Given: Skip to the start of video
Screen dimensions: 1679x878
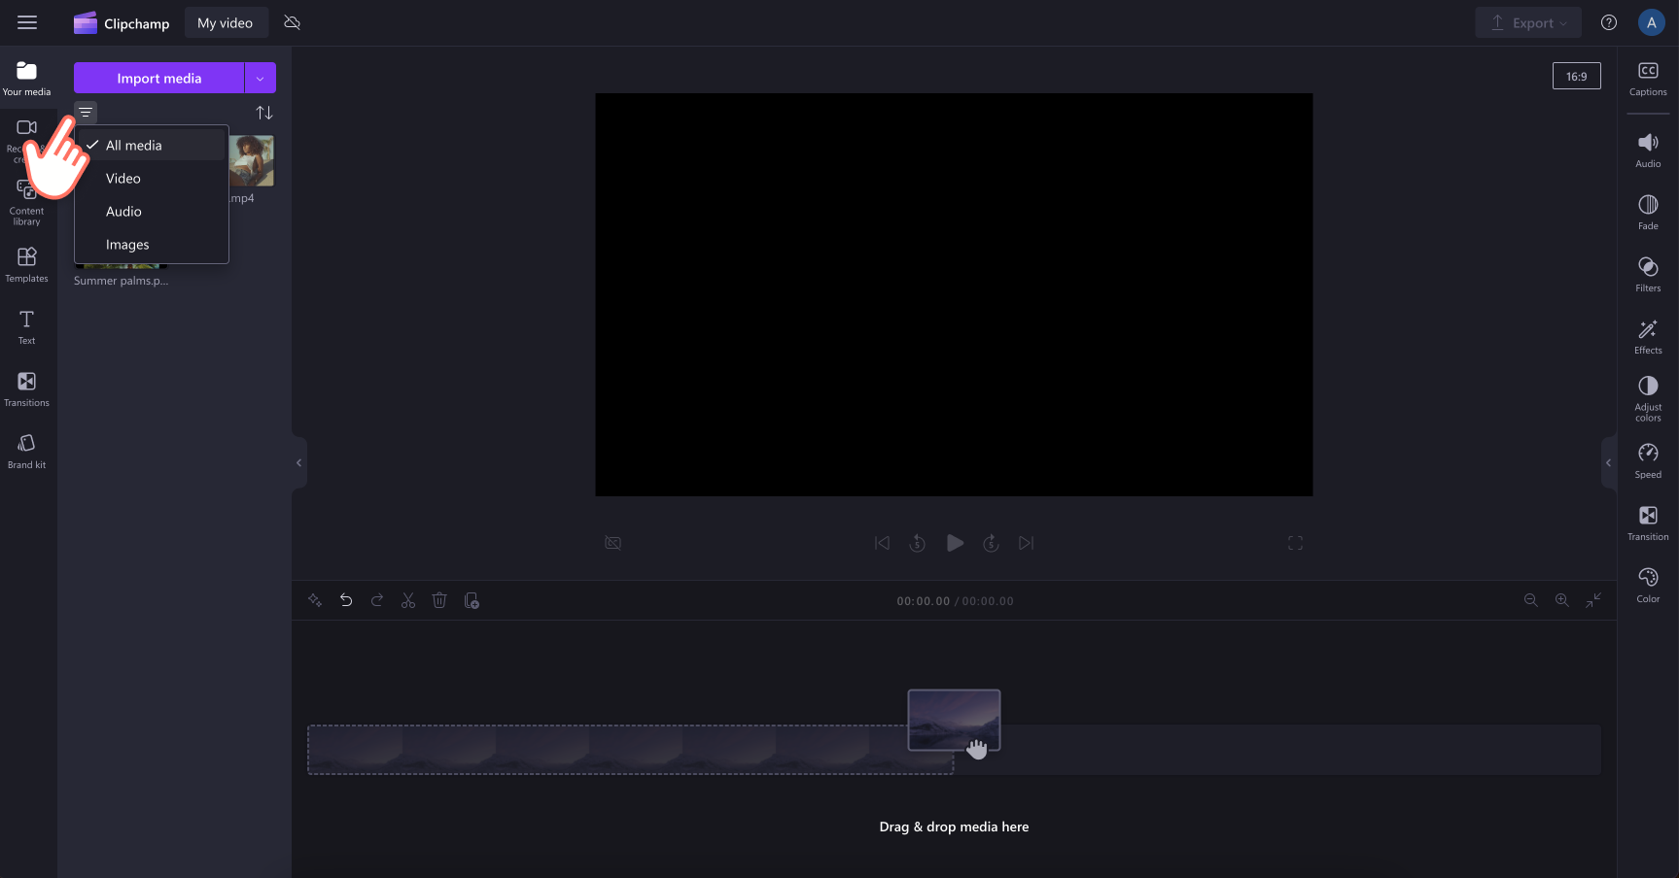Looking at the screenshot, I should [882, 543].
